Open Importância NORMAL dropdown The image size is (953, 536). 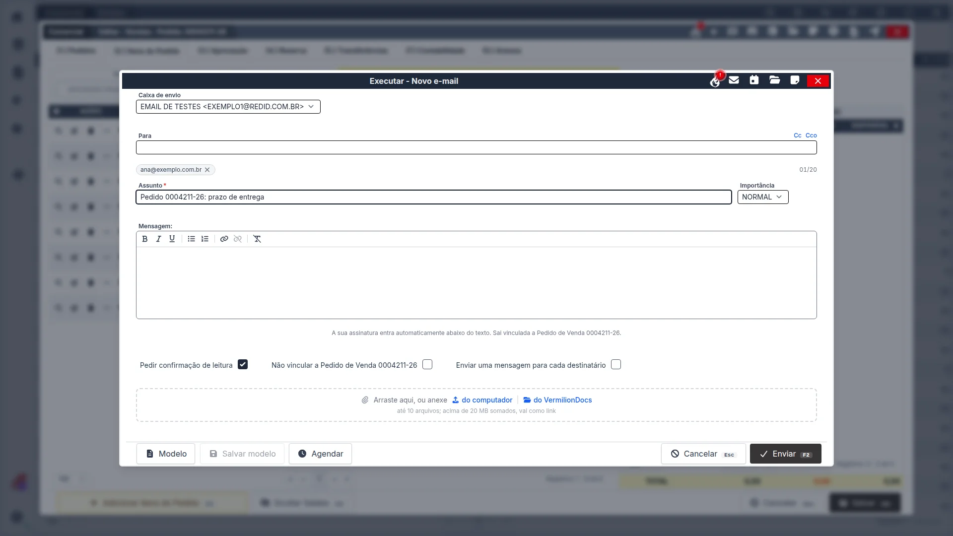(x=763, y=197)
